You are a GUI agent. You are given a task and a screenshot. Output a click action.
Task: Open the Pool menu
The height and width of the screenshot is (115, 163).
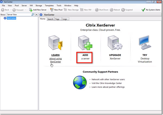(17, 6)
